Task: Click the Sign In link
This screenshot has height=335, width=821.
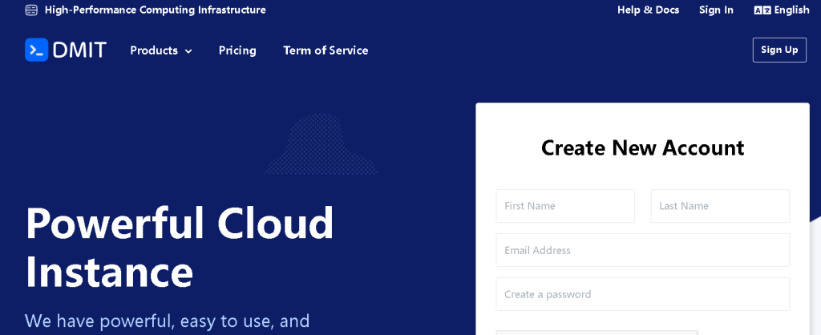Action: (716, 10)
